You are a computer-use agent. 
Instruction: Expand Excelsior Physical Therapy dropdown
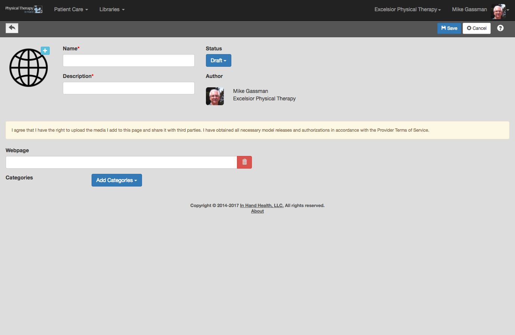coord(408,9)
